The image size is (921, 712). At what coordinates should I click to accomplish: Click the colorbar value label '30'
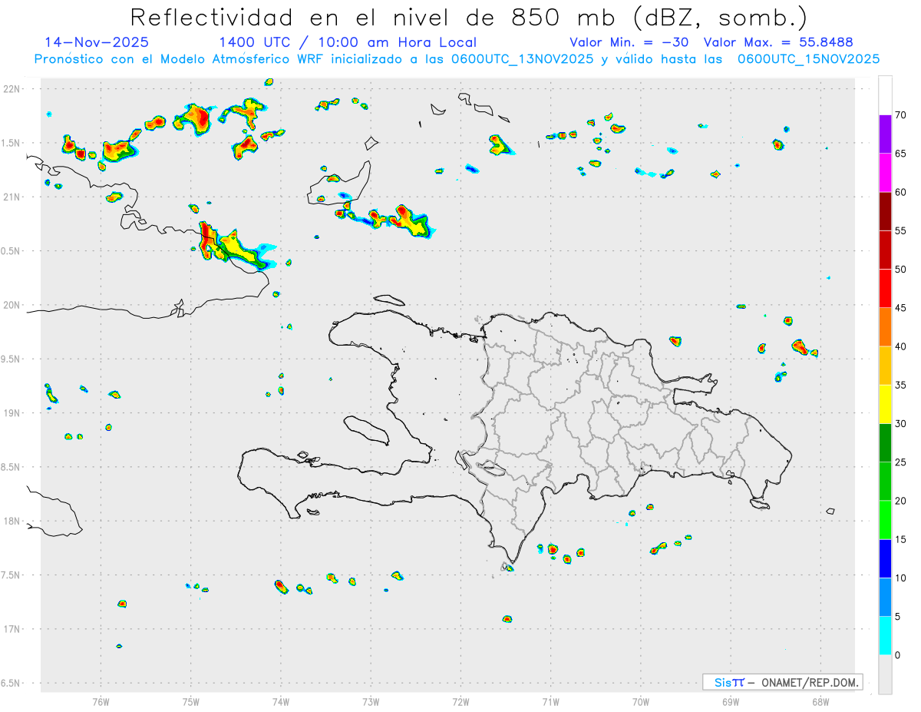pos(900,424)
